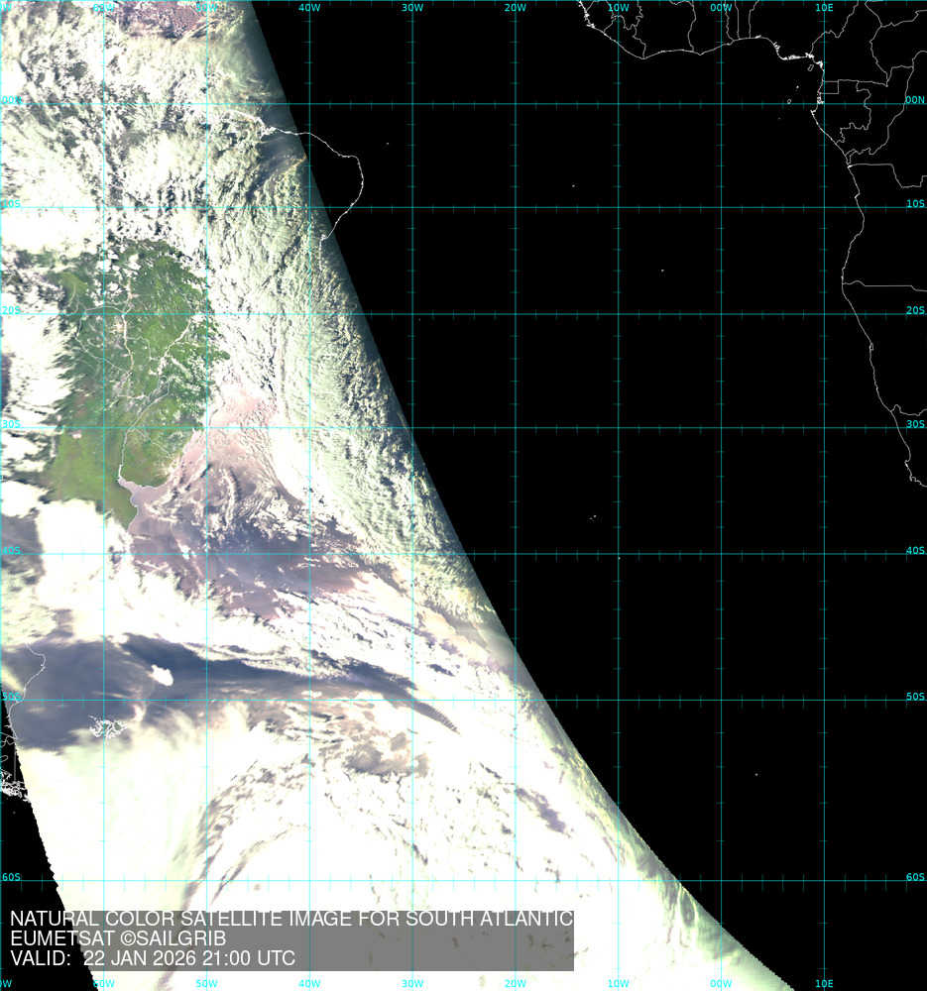This screenshot has height=991, width=927.
Task: Click the 40W longitude label along the top
Action: [308, 8]
